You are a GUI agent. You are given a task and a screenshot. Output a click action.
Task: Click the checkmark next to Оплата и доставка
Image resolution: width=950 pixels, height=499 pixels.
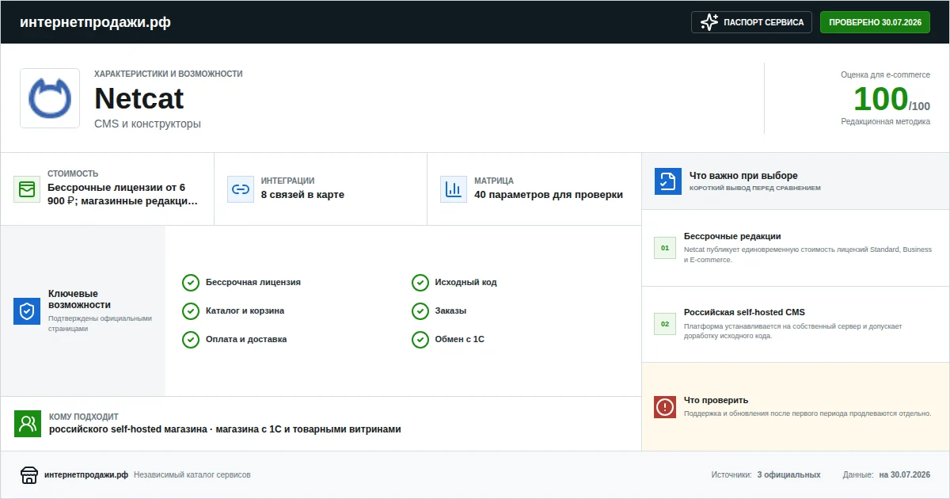191,340
